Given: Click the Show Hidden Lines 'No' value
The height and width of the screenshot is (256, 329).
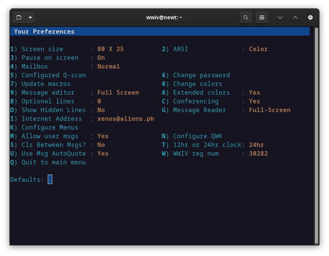Looking at the screenshot, I should point(101,110).
